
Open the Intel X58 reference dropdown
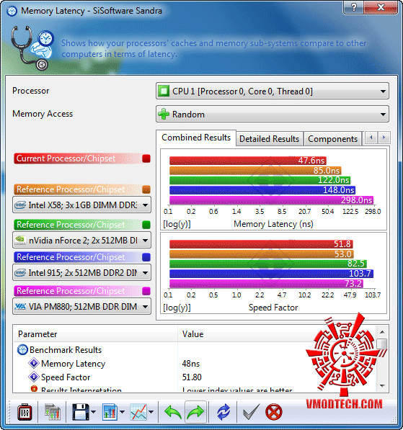[x=81, y=205]
